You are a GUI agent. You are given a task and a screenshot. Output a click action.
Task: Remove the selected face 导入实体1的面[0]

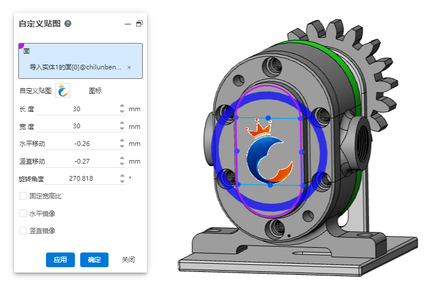pos(129,67)
